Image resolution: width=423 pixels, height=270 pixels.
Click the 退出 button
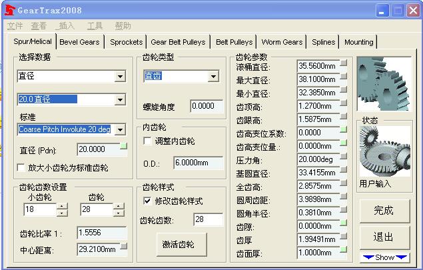point(384,237)
